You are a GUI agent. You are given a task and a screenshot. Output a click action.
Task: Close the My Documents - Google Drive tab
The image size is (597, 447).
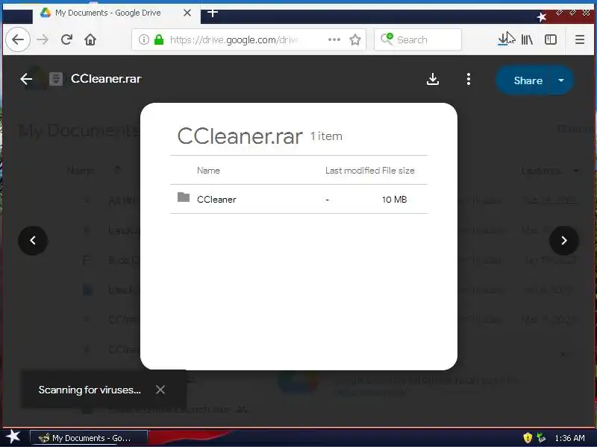[x=187, y=13]
